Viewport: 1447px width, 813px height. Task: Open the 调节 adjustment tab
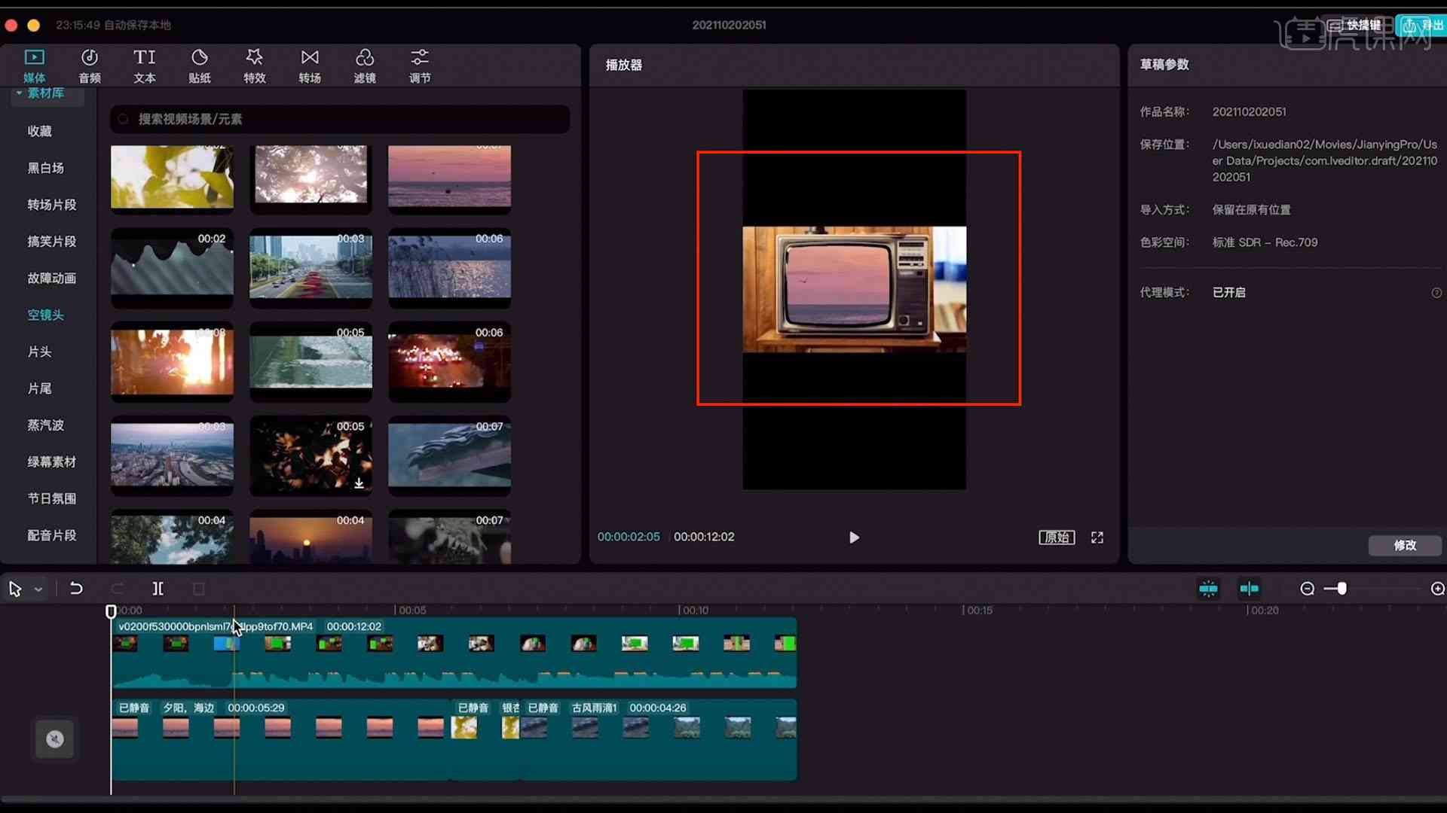tap(420, 65)
